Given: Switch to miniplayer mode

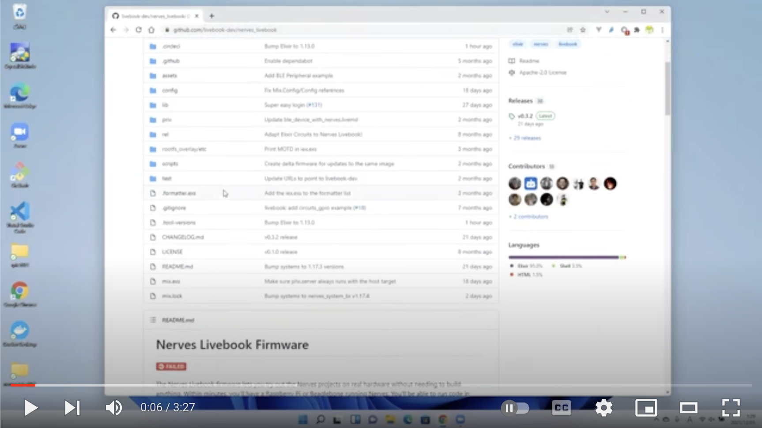Looking at the screenshot, I should (x=646, y=408).
